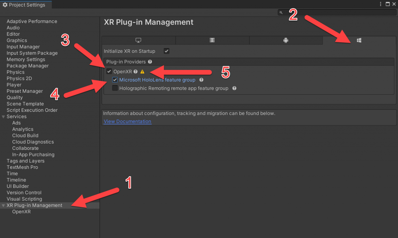Select the Universal Windows Platform tab
The width and height of the screenshot is (398, 238).
(x=359, y=40)
